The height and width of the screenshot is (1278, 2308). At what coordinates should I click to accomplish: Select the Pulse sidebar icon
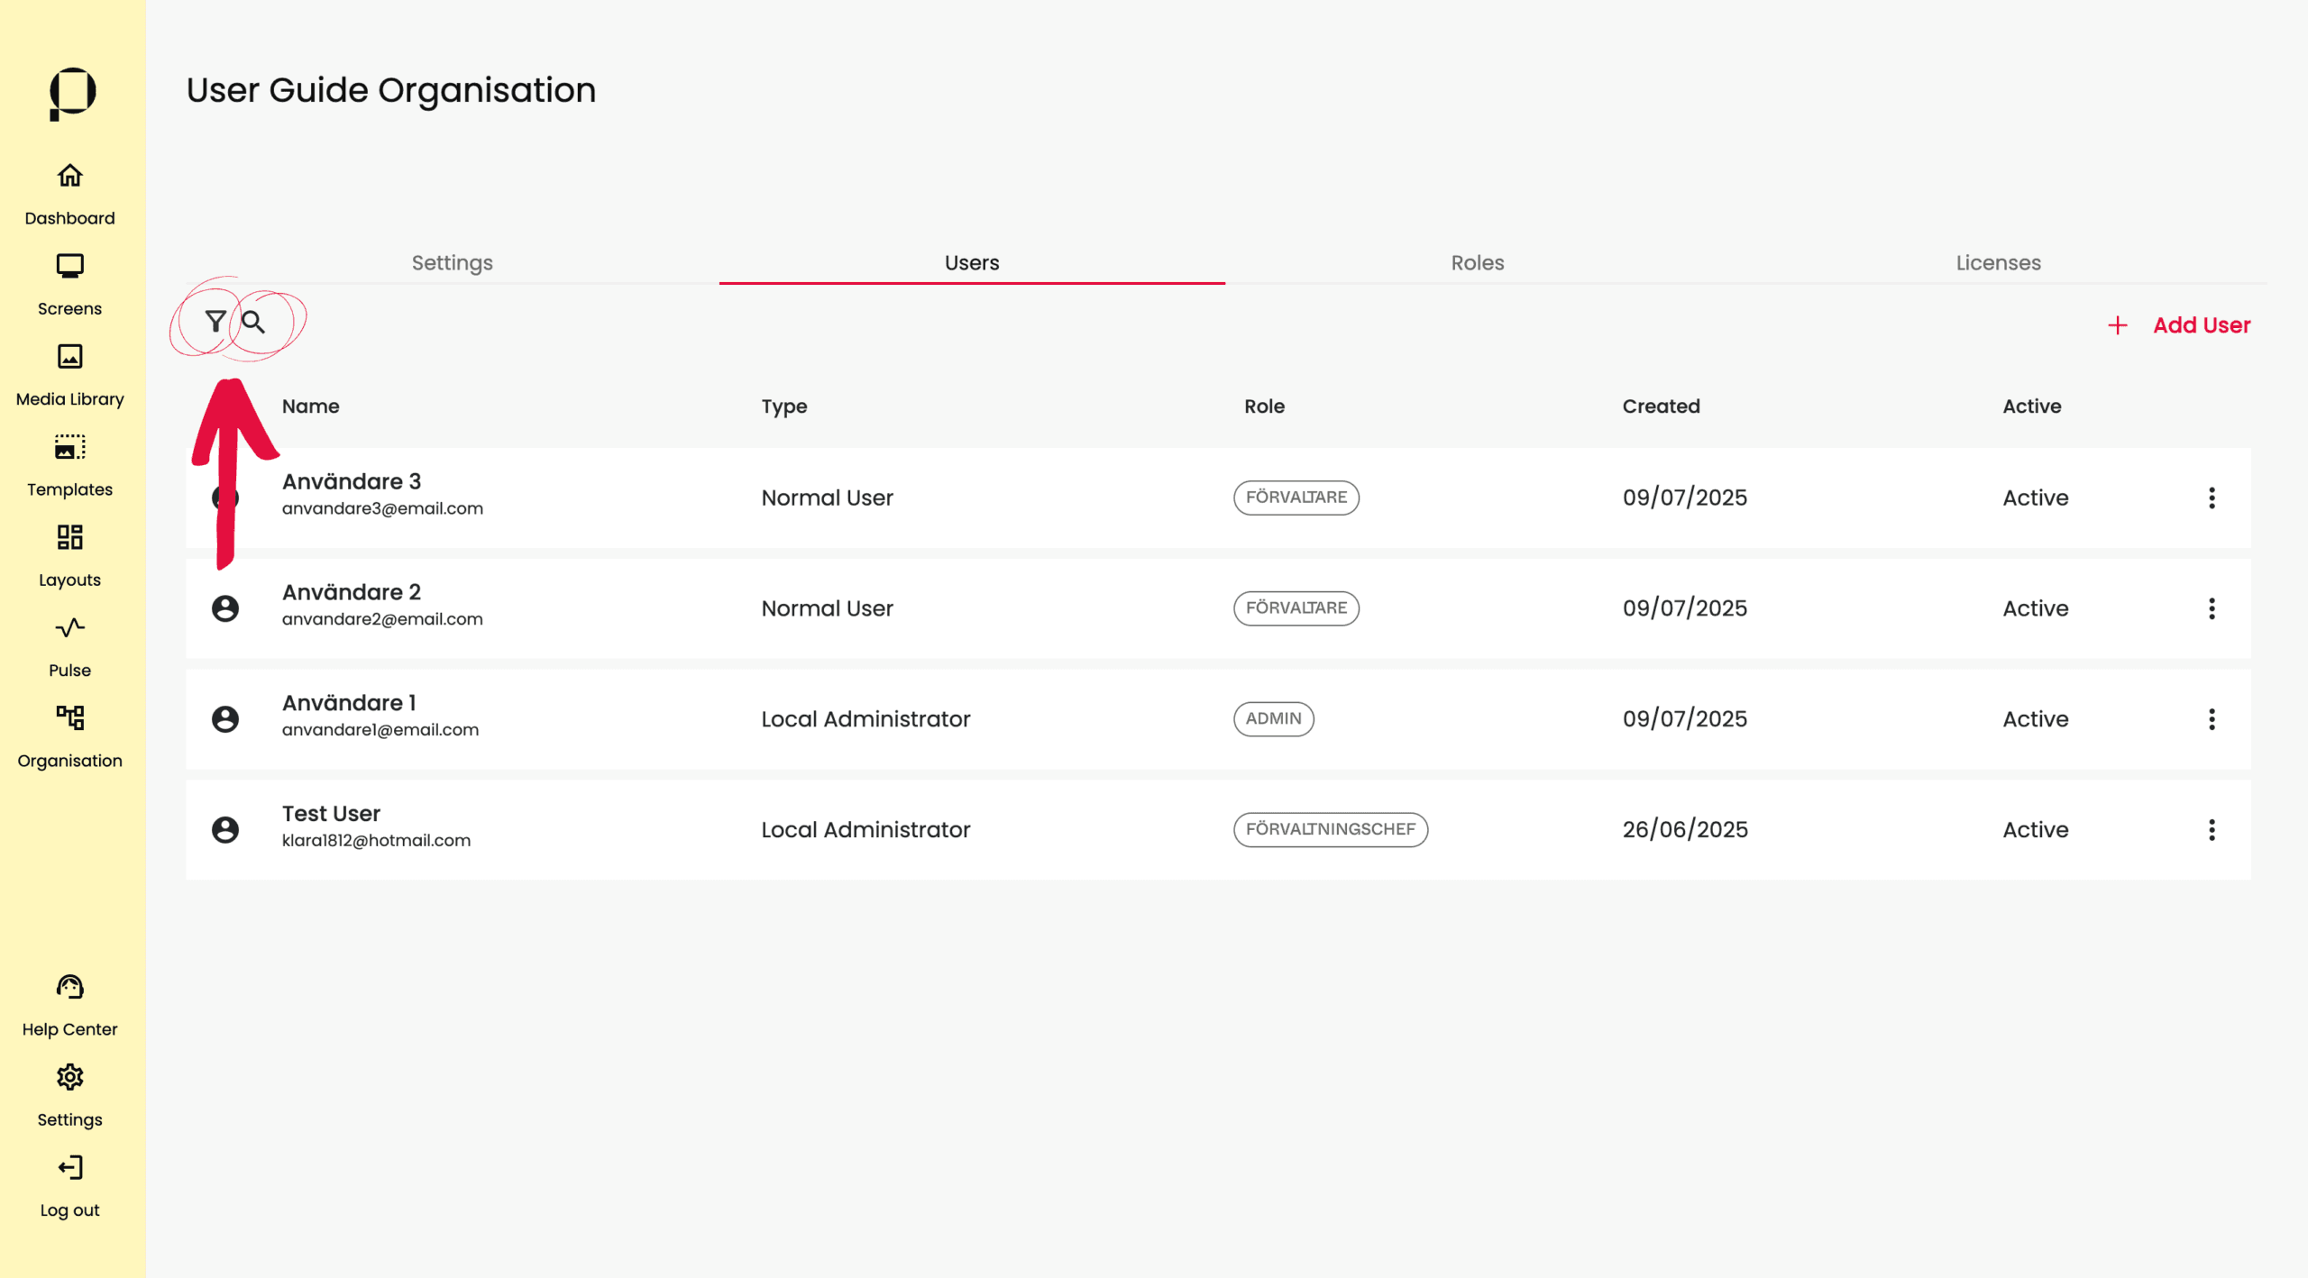(x=69, y=645)
